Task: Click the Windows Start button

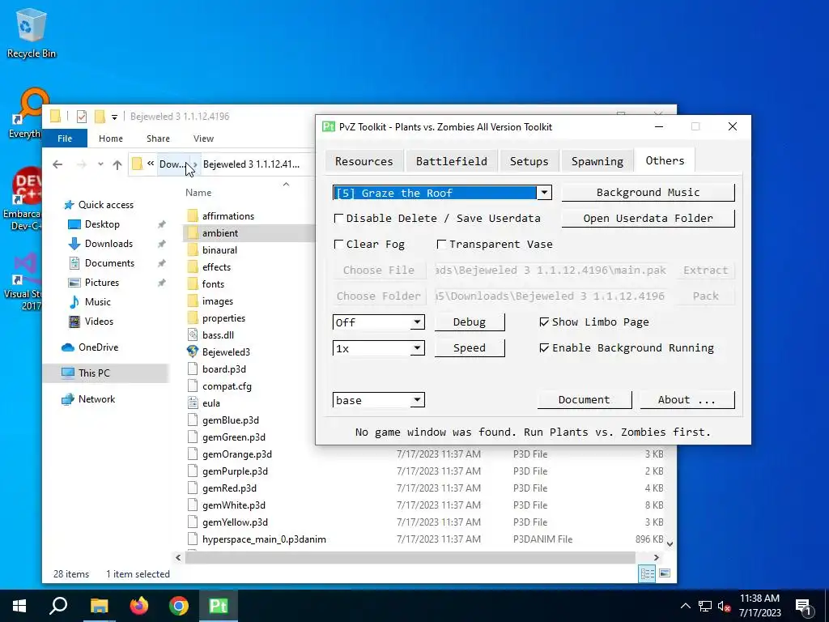Action: coord(19,606)
